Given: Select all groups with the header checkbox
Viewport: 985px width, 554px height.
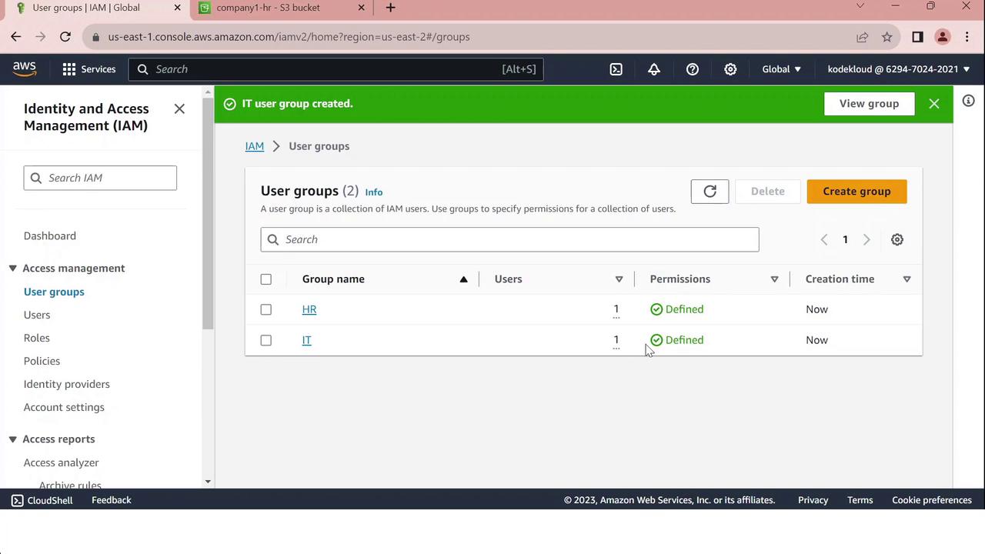Looking at the screenshot, I should coord(266,279).
